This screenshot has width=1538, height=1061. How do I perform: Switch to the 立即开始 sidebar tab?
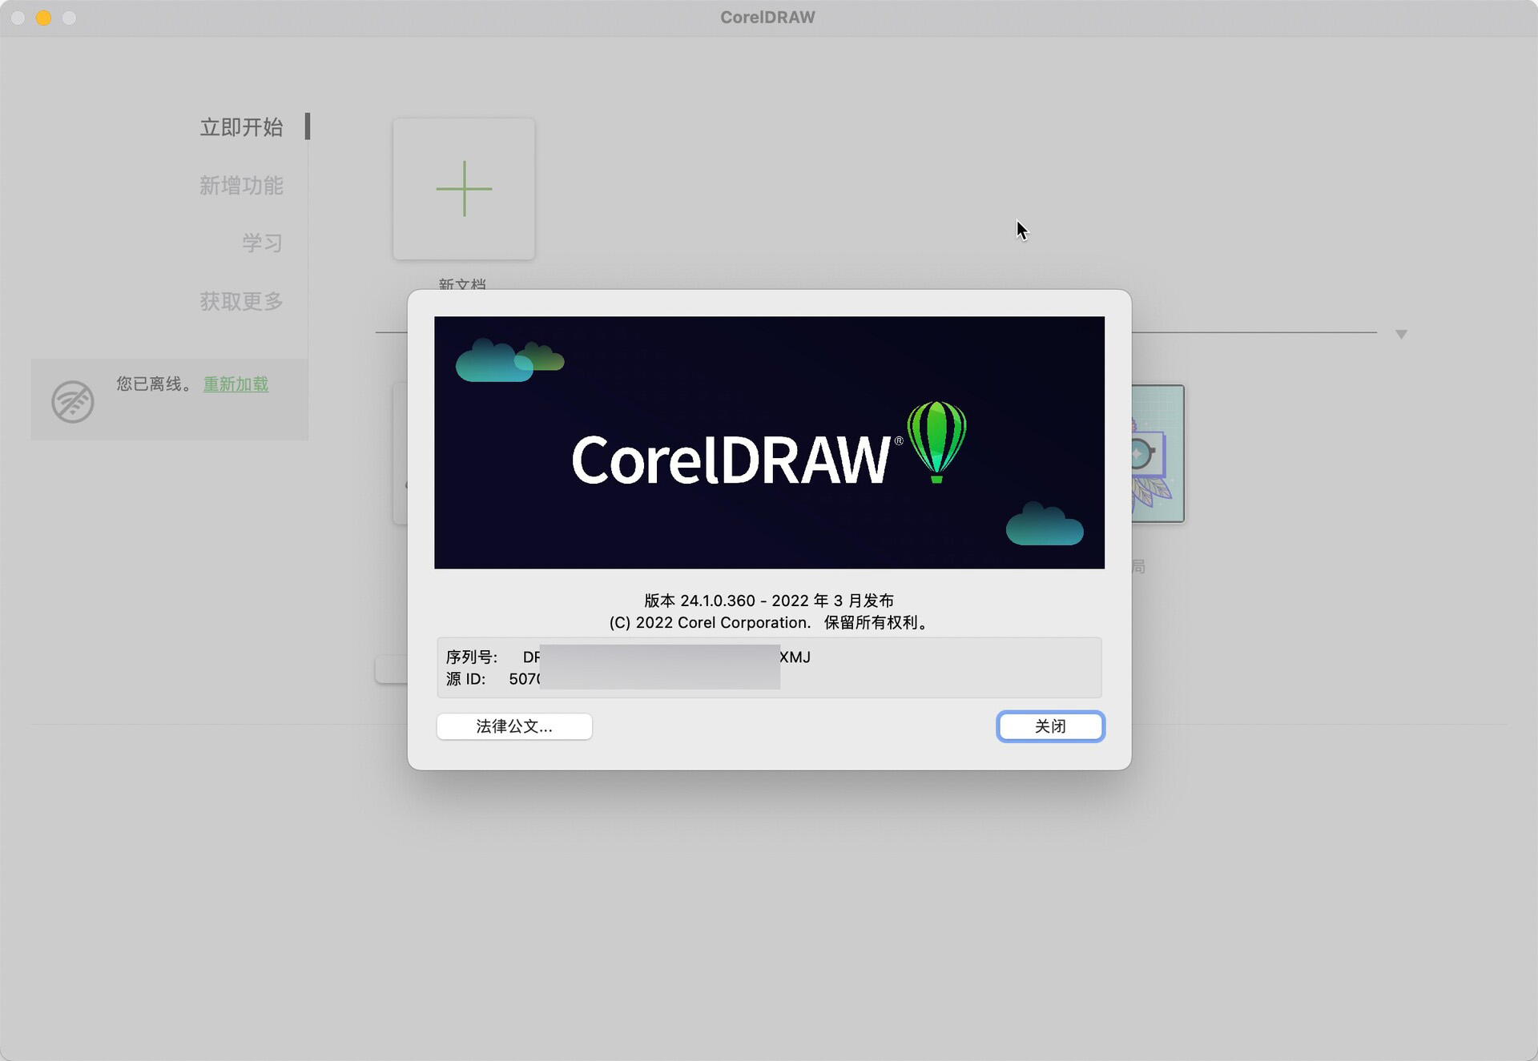point(242,127)
